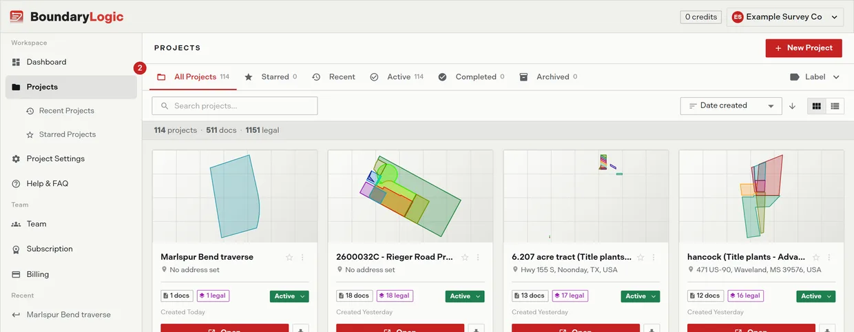Toggle the sort direction arrow
The image size is (854, 332).
793,106
